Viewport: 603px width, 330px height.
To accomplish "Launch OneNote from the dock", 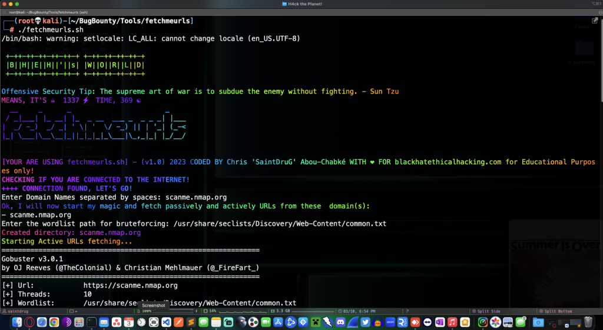I will click(x=440, y=322).
